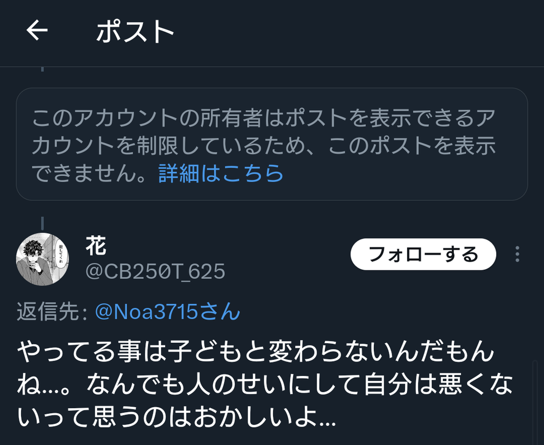Go back using the left arrow icon

pyautogui.click(x=37, y=31)
